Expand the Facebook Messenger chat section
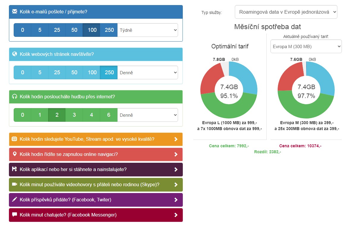 coord(96,215)
